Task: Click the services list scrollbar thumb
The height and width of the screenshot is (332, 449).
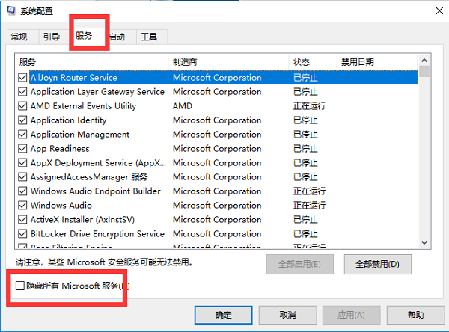Action: pyautogui.click(x=424, y=72)
